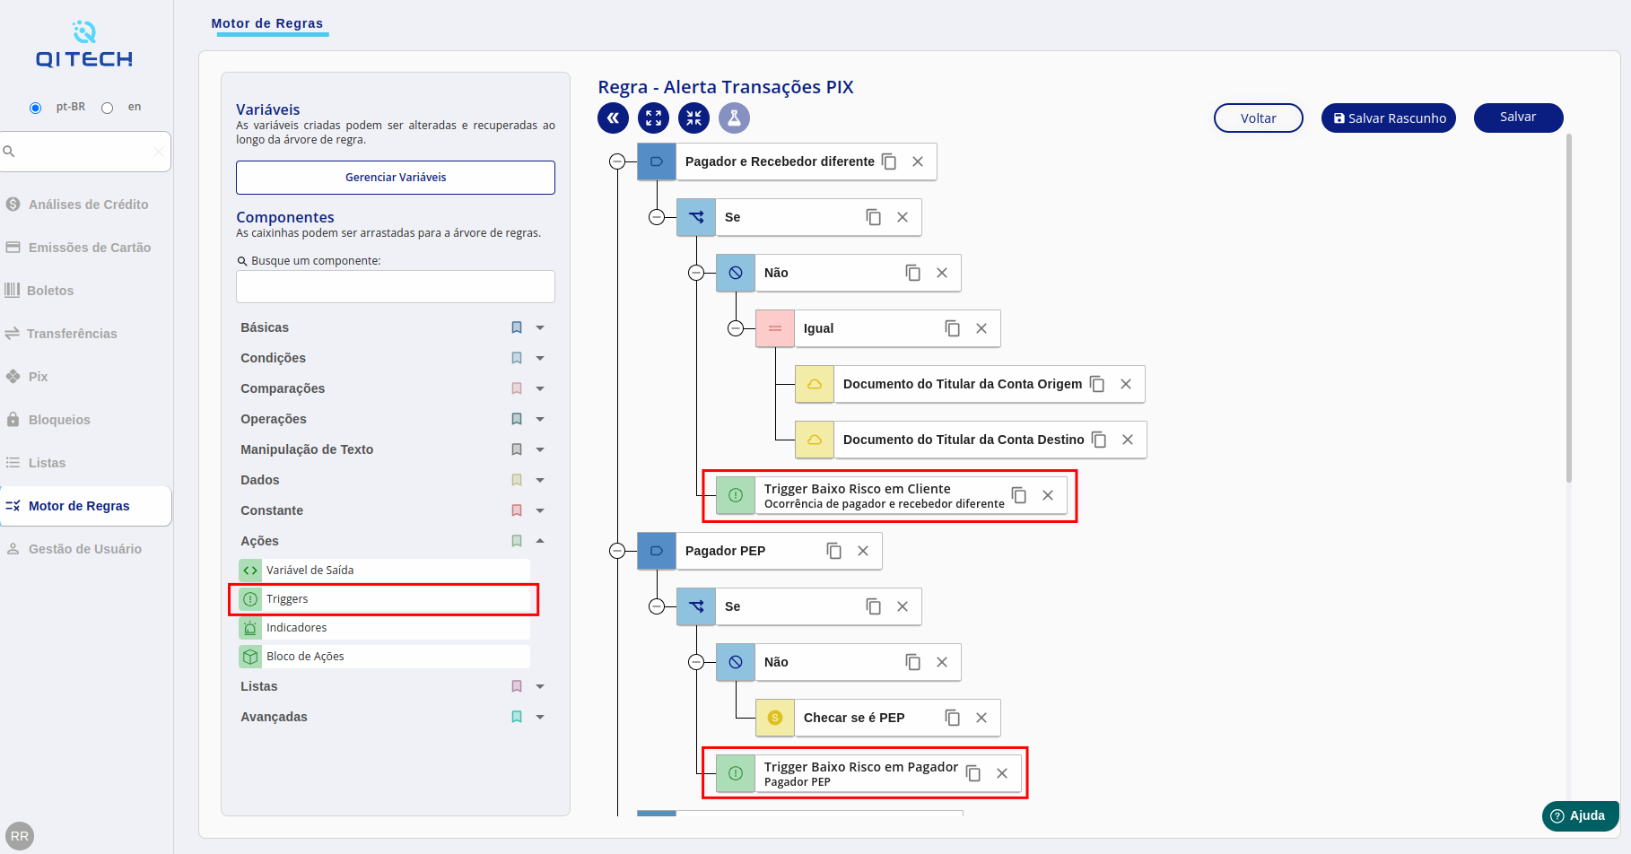The width and height of the screenshot is (1631, 854).
Task: Open the Ajuda help button
Action: pos(1580,815)
